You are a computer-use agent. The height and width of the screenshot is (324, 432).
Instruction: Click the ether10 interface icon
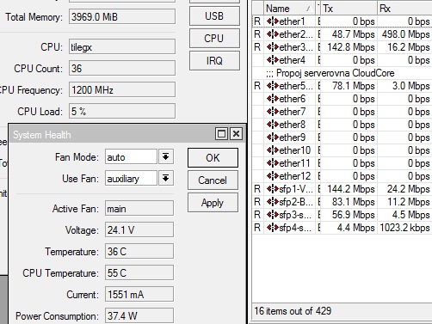[x=272, y=150]
